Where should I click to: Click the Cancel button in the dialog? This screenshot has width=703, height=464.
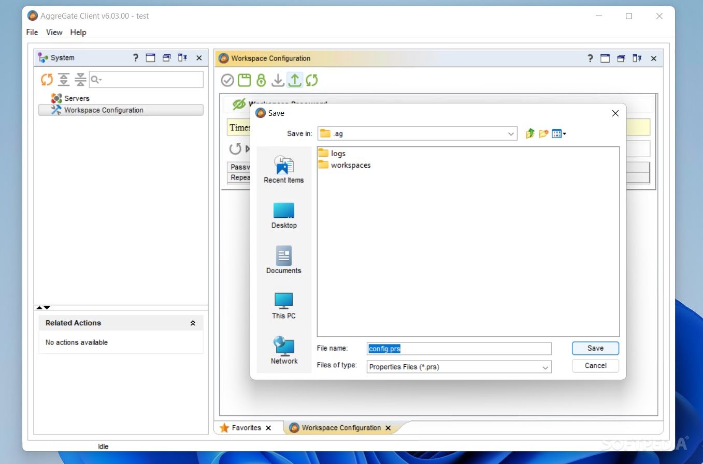(595, 365)
